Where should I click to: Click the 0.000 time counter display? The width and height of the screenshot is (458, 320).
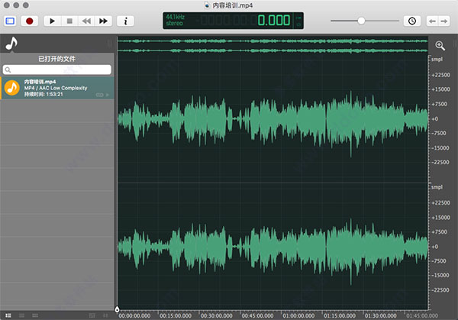[x=274, y=21]
